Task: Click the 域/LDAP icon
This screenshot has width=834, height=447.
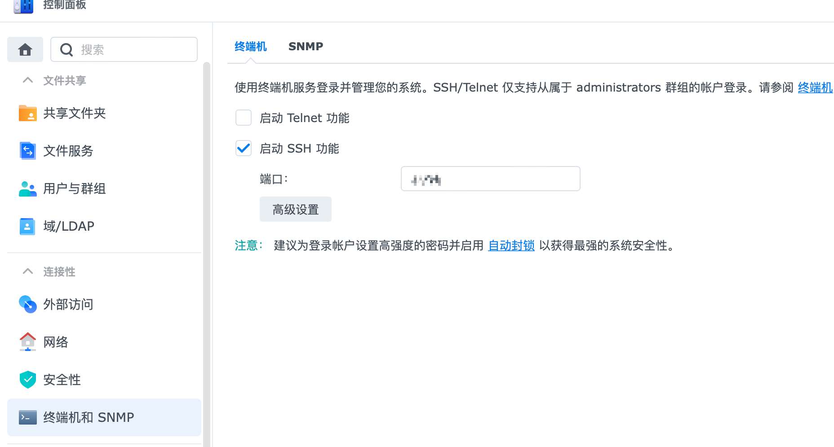Action: (27, 226)
